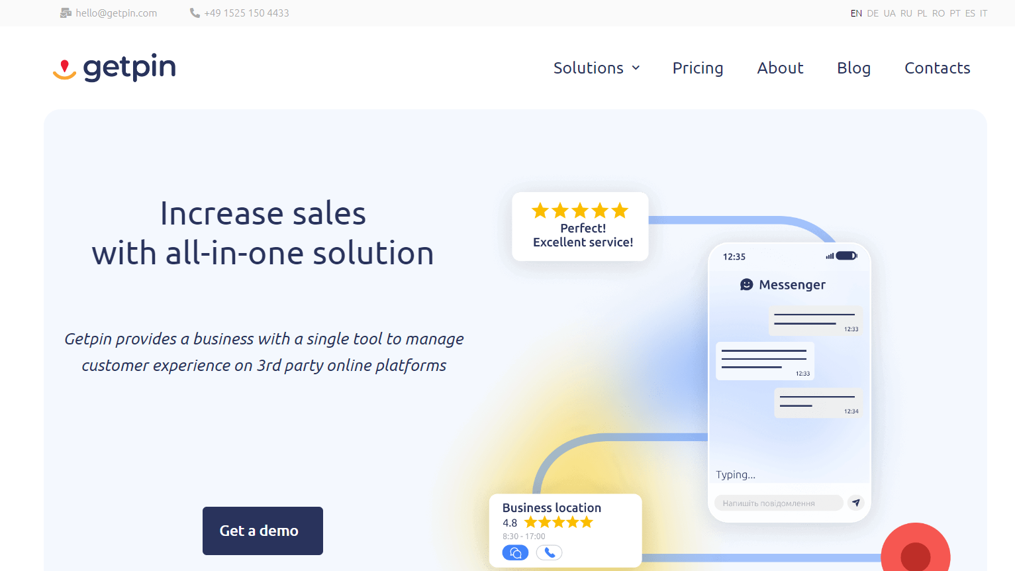Click the five stars on review card
This screenshot has width=1015, height=571.
point(580,211)
